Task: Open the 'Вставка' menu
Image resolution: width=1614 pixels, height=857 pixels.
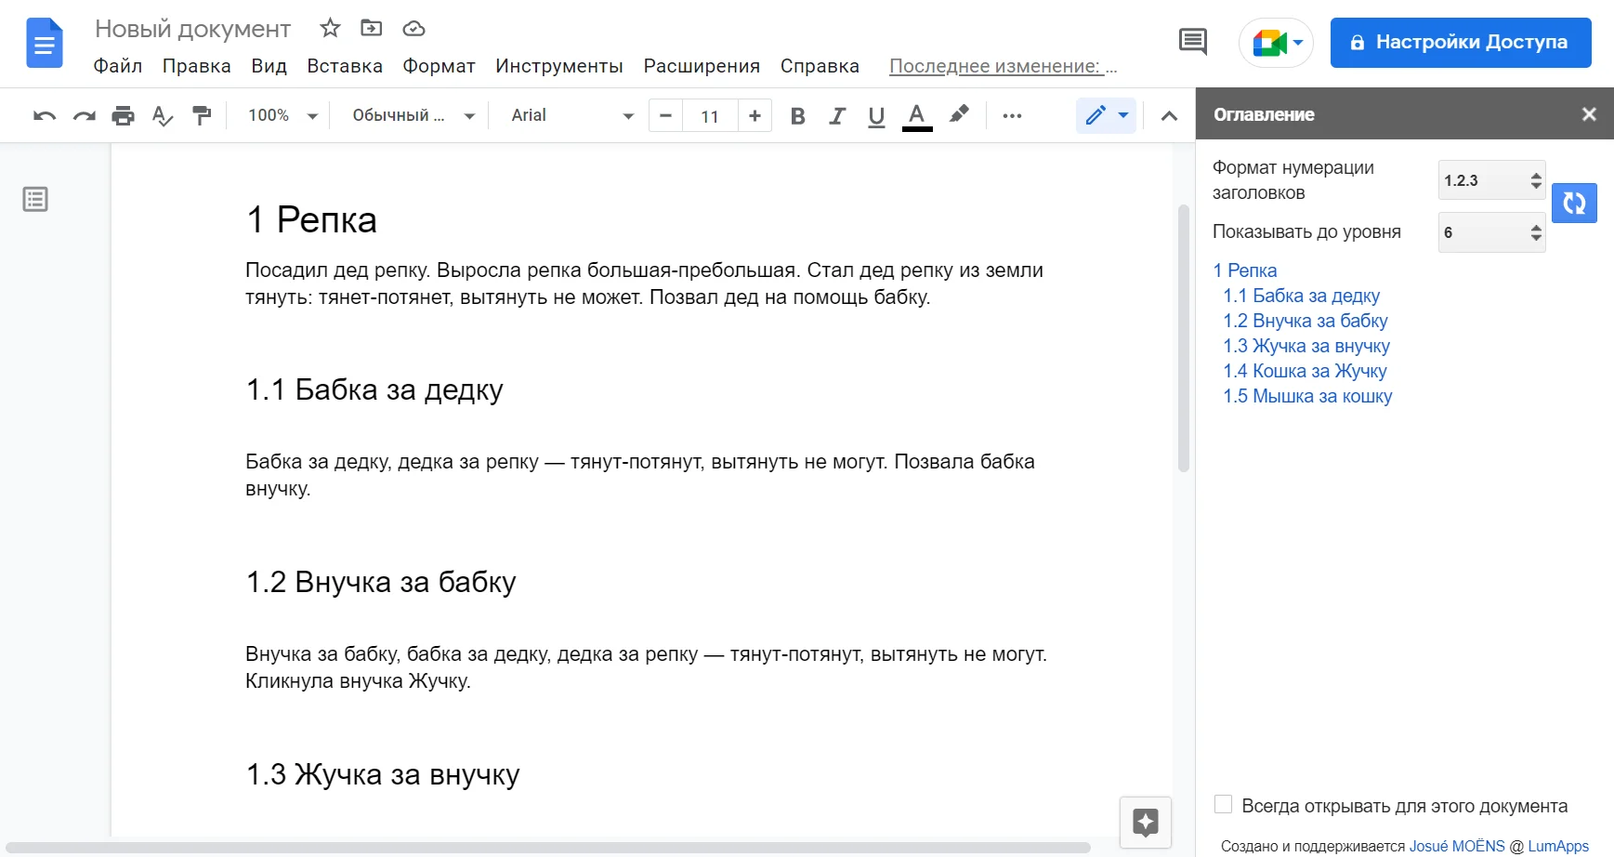Action: tap(345, 66)
